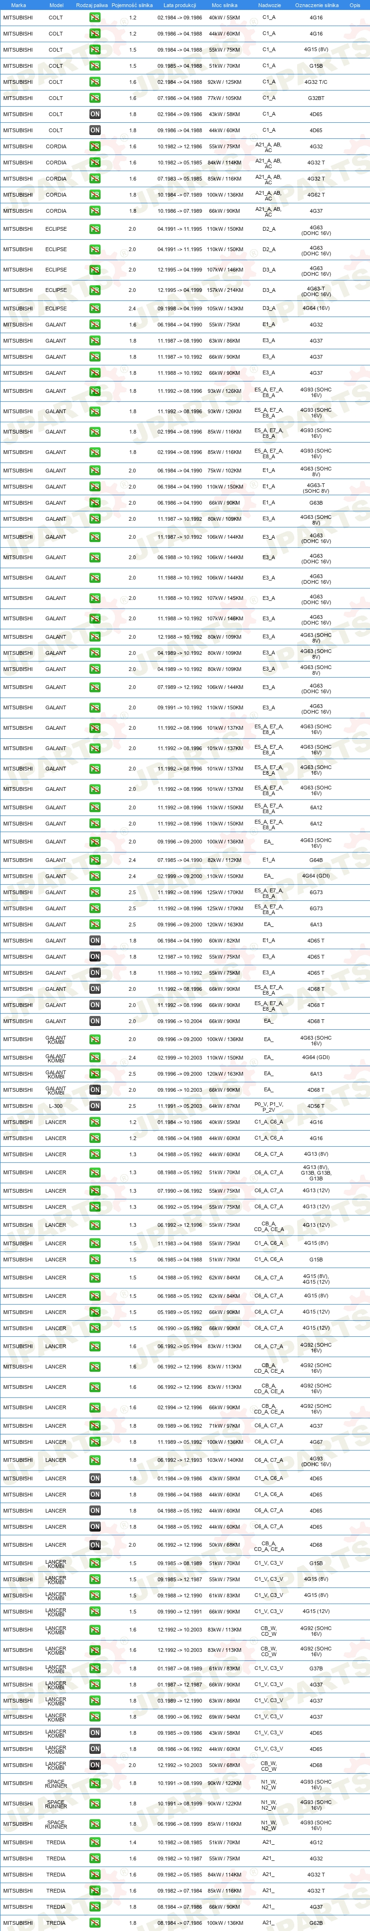This screenshot has width=370, height=1931.
Task: Select the 1.4 engine capacity cell
Action: point(132,1842)
